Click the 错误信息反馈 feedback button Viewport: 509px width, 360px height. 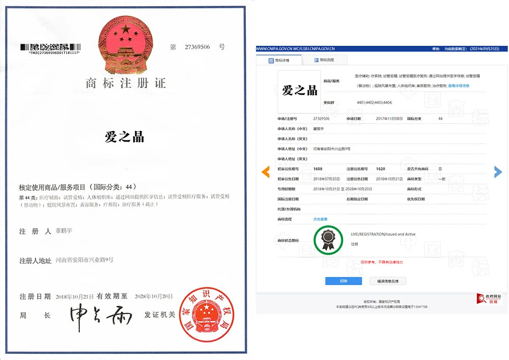[x=388, y=281]
